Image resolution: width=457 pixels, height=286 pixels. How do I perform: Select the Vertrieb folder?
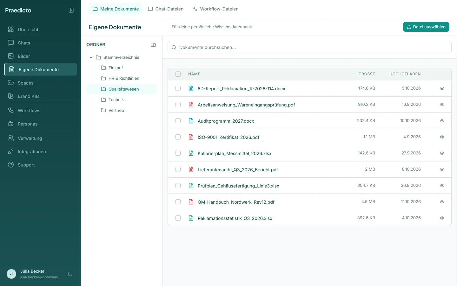coord(122,110)
